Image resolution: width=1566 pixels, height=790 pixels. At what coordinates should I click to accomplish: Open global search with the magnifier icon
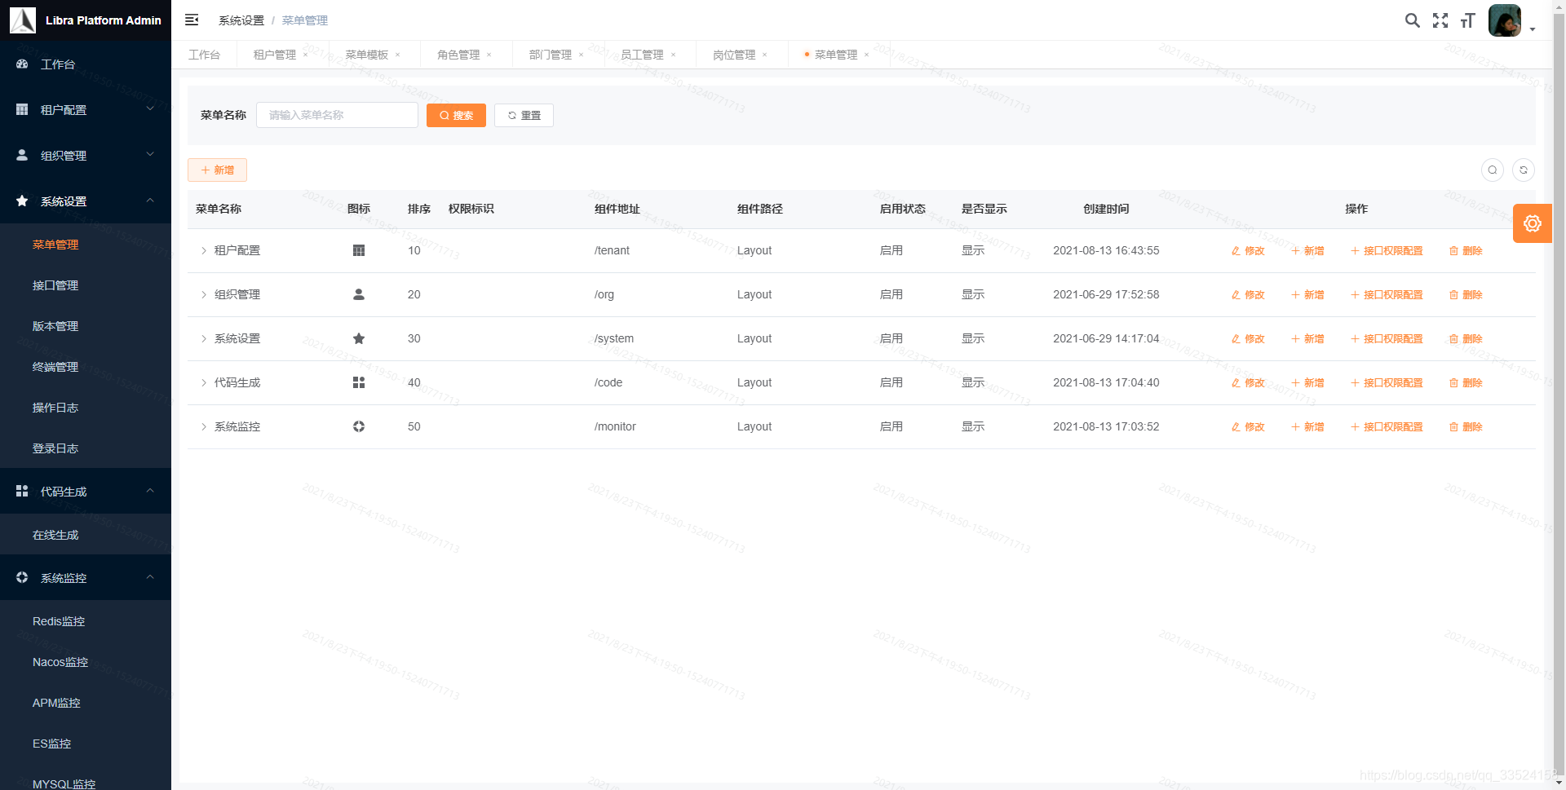tap(1413, 20)
